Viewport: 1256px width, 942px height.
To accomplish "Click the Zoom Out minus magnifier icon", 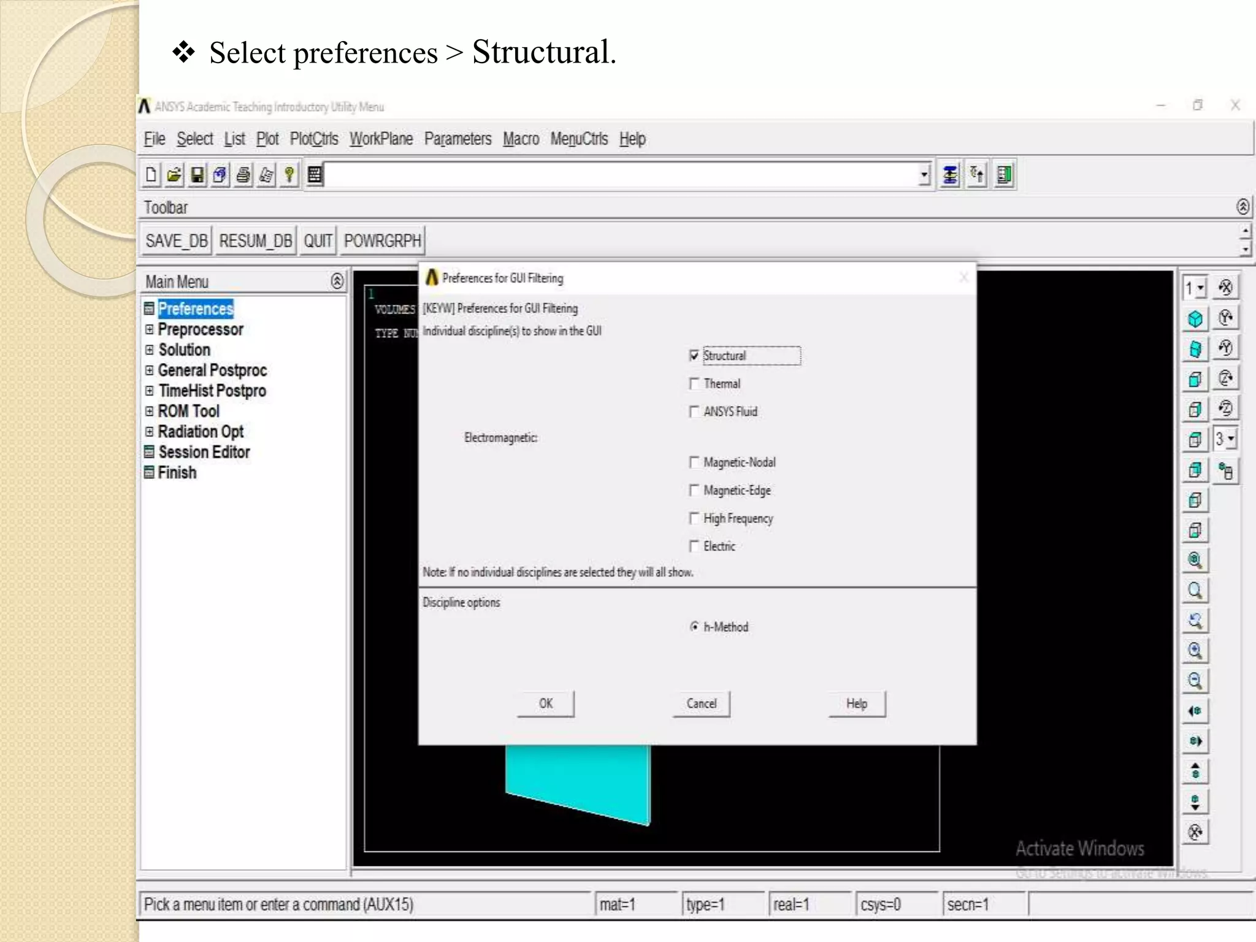I will coord(1195,680).
